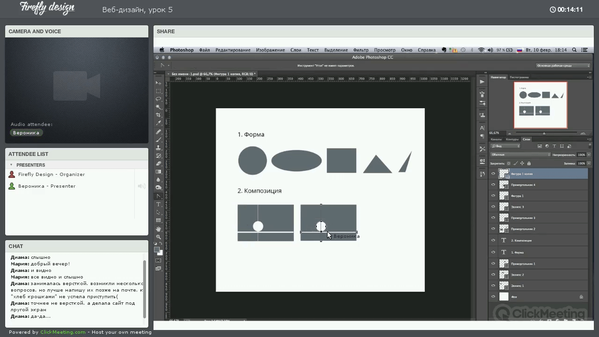This screenshot has width=599, height=337.
Task: Select the Zoom tool in toolbox
Action: (x=159, y=237)
